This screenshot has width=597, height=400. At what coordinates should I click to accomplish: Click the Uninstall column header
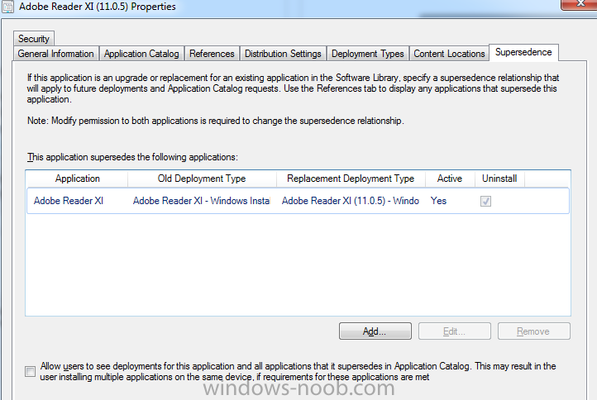(499, 179)
